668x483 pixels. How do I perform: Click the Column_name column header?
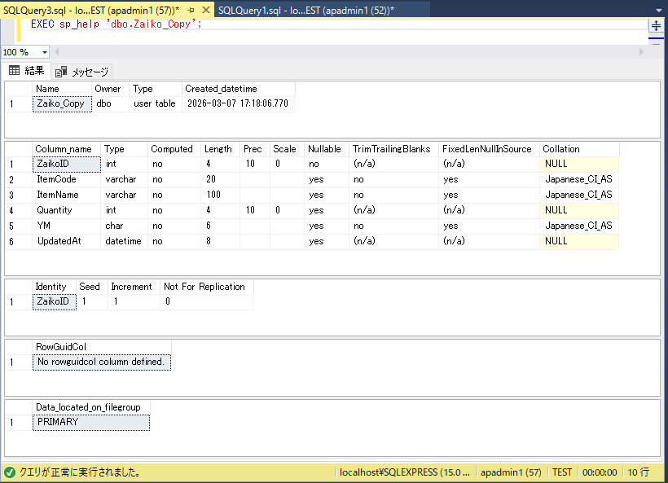tap(64, 149)
